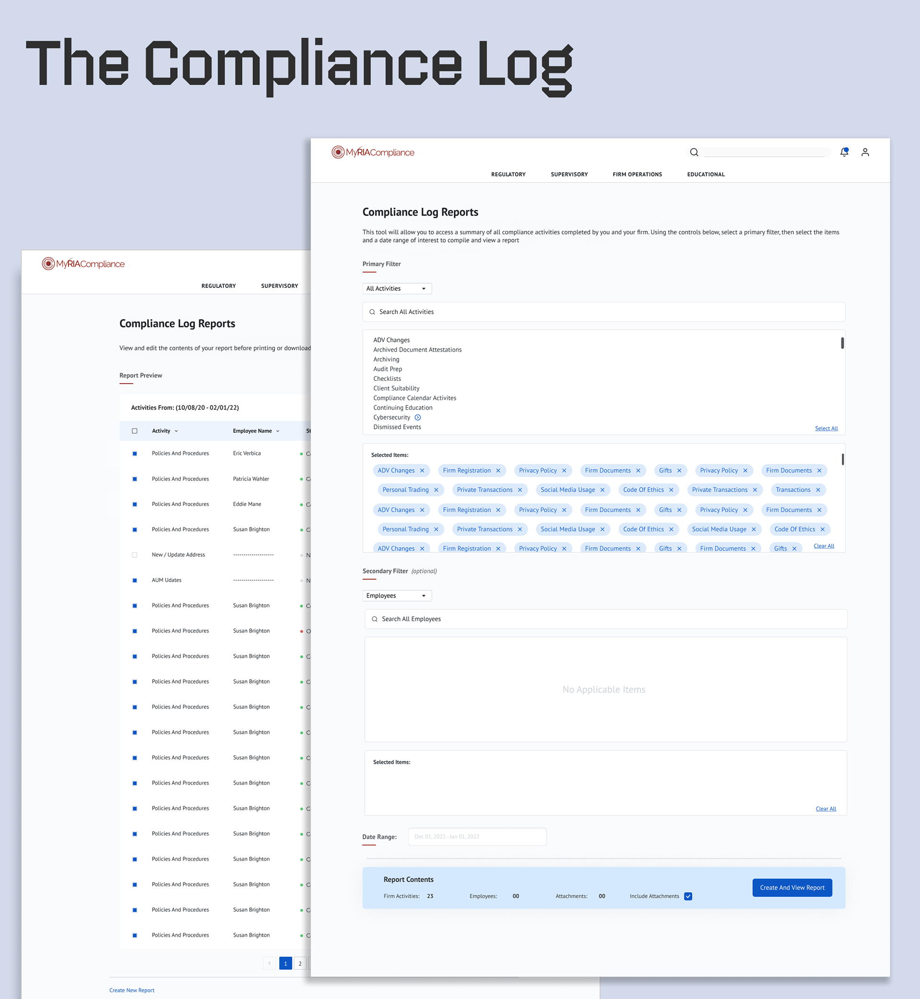Screen dimensions: 920x999
Task: Go to previous page using the pagination arrow
Action: point(269,963)
